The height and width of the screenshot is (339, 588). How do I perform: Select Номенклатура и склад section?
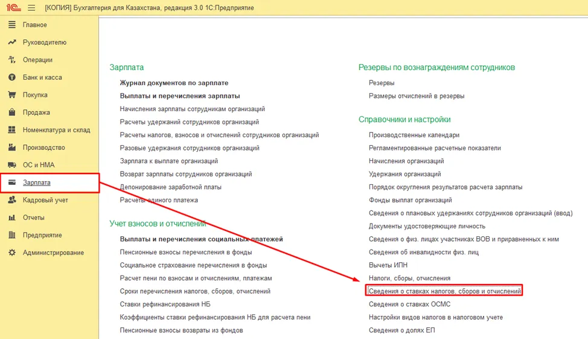pos(56,130)
